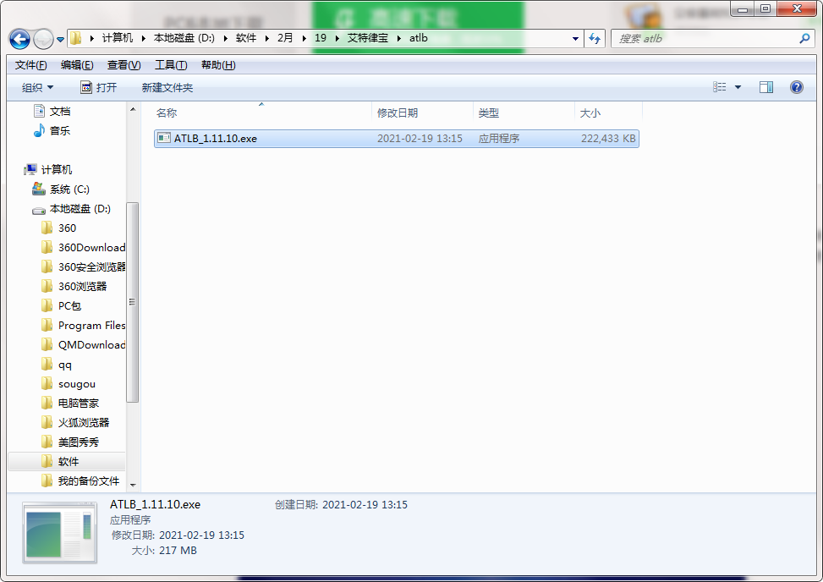
Task: Click the search atlb input field
Action: (704, 39)
